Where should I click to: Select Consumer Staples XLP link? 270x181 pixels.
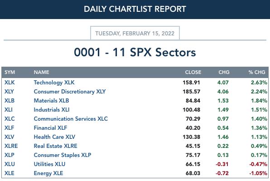pos(63,155)
